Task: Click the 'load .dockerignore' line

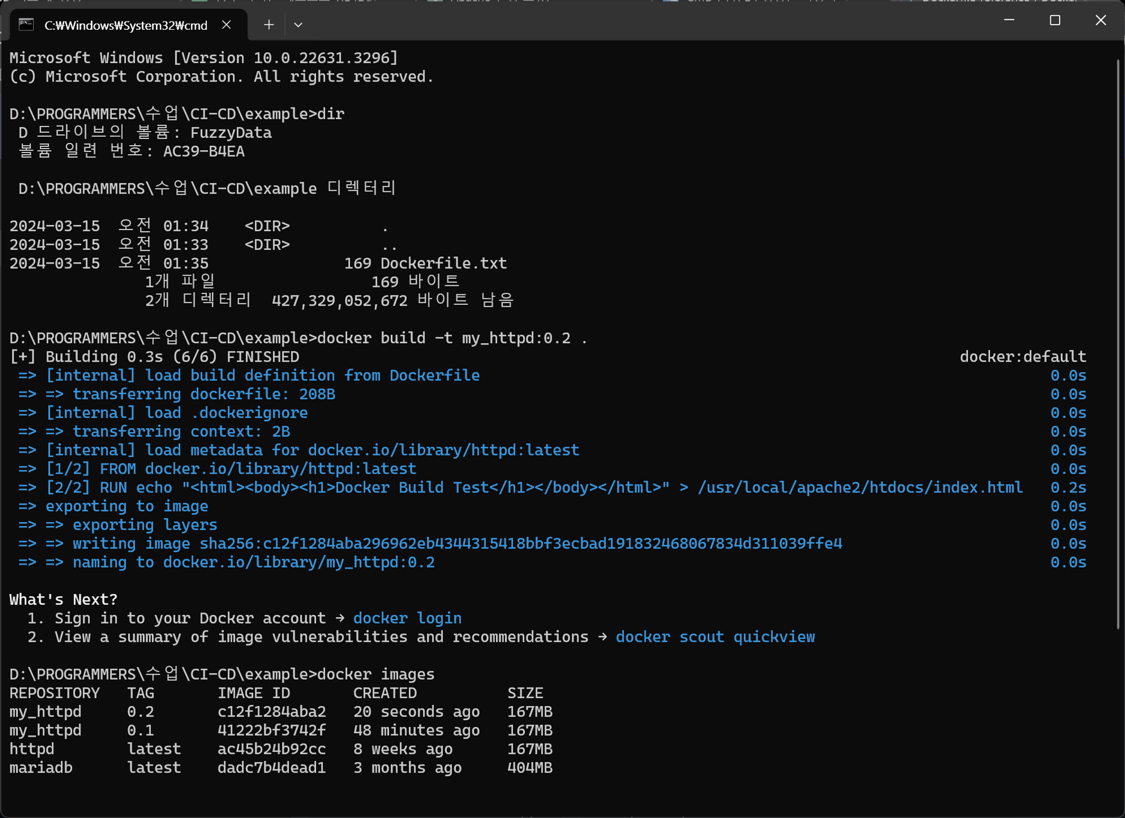Action: click(163, 412)
